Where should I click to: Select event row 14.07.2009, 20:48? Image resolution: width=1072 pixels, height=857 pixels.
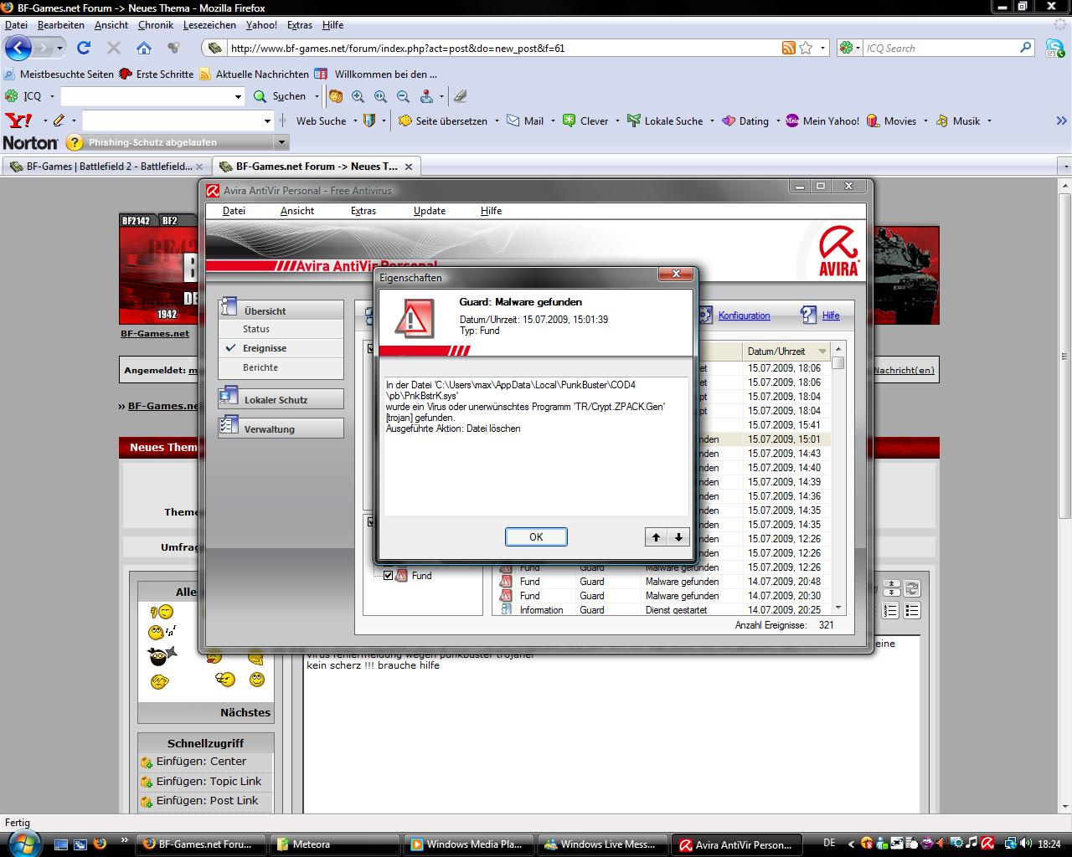pyautogui.click(x=661, y=582)
